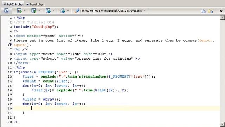
Task: Click the word-wrap indicator icon under line 6
Action: click(10, 45)
